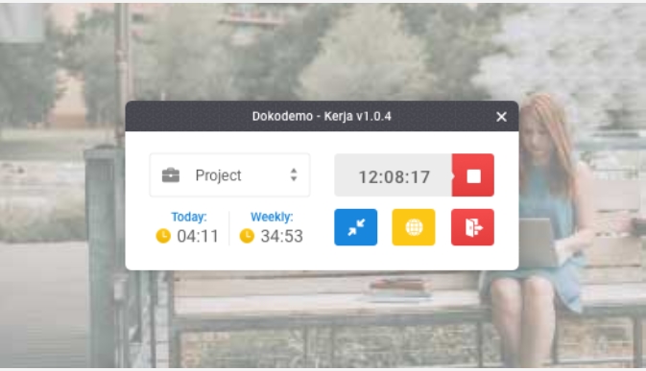
Task: Click the Weekly label
Action: point(272,217)
